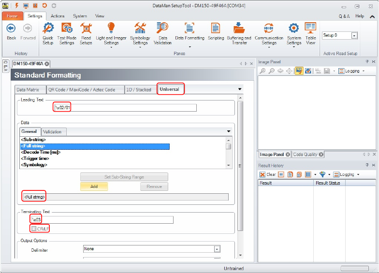This screenshot has height=273, width=379.
Task: Click zoom in icon in Image Panel
Action: (262, 71)
